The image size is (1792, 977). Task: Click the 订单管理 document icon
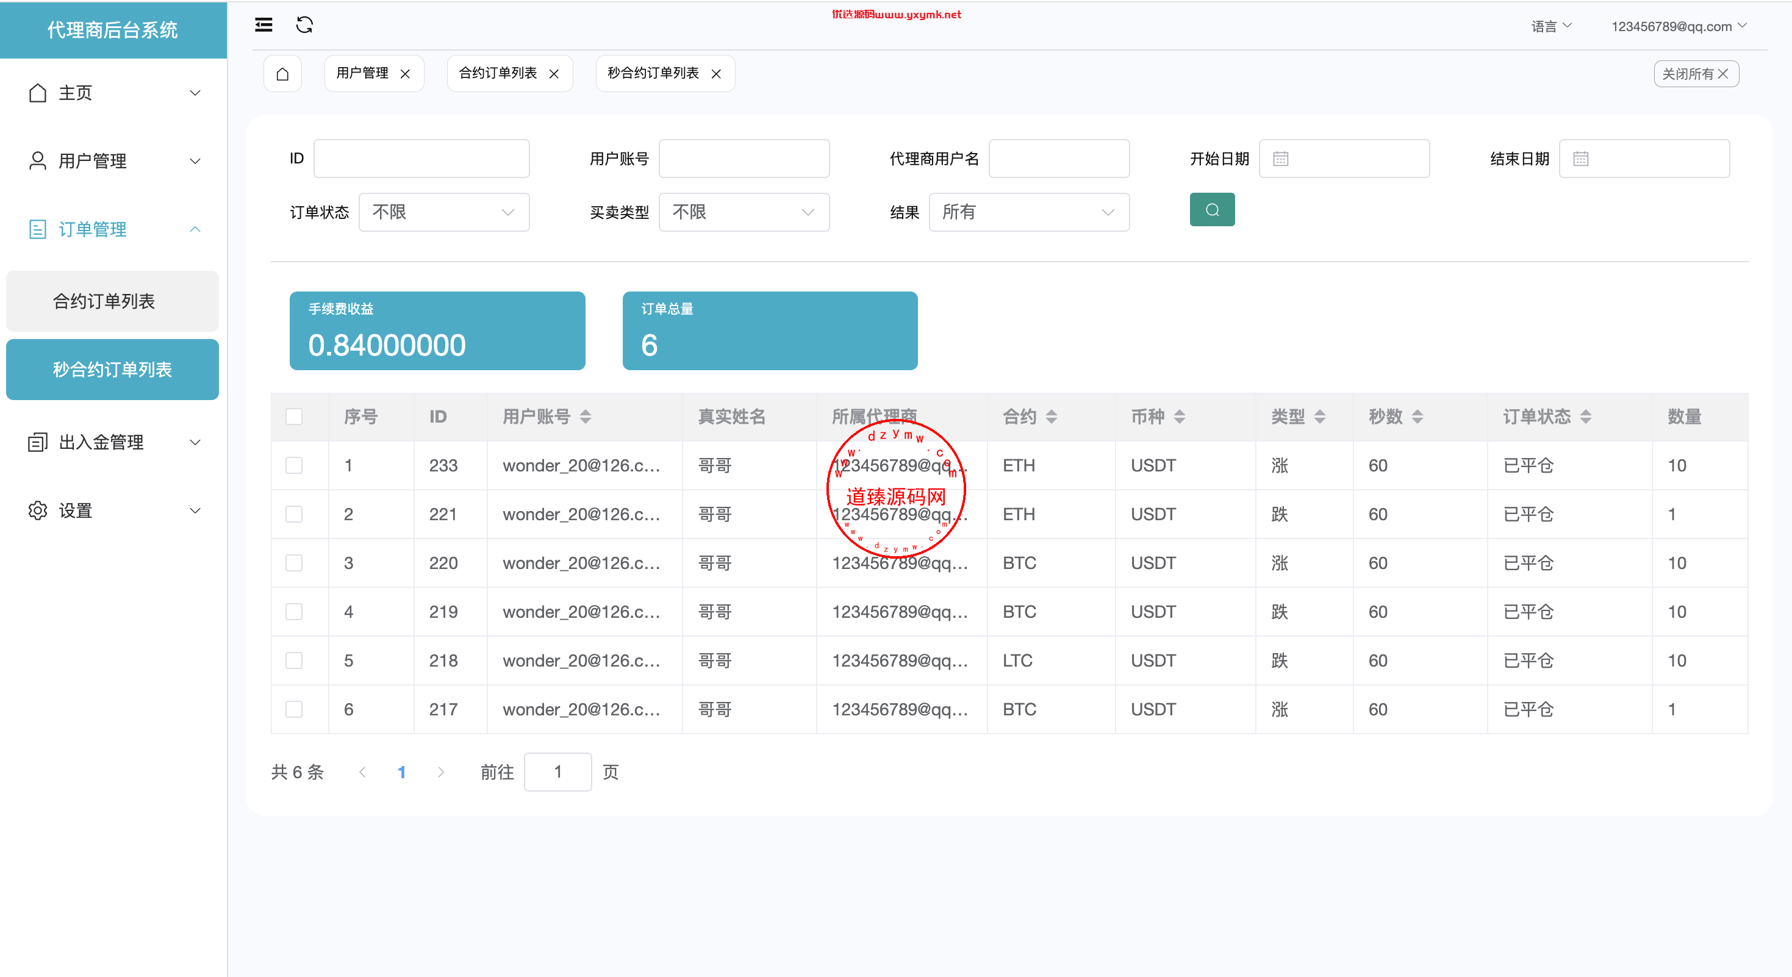[38, 229]
